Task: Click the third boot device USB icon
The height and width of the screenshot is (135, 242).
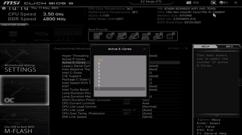Action: 121,36
